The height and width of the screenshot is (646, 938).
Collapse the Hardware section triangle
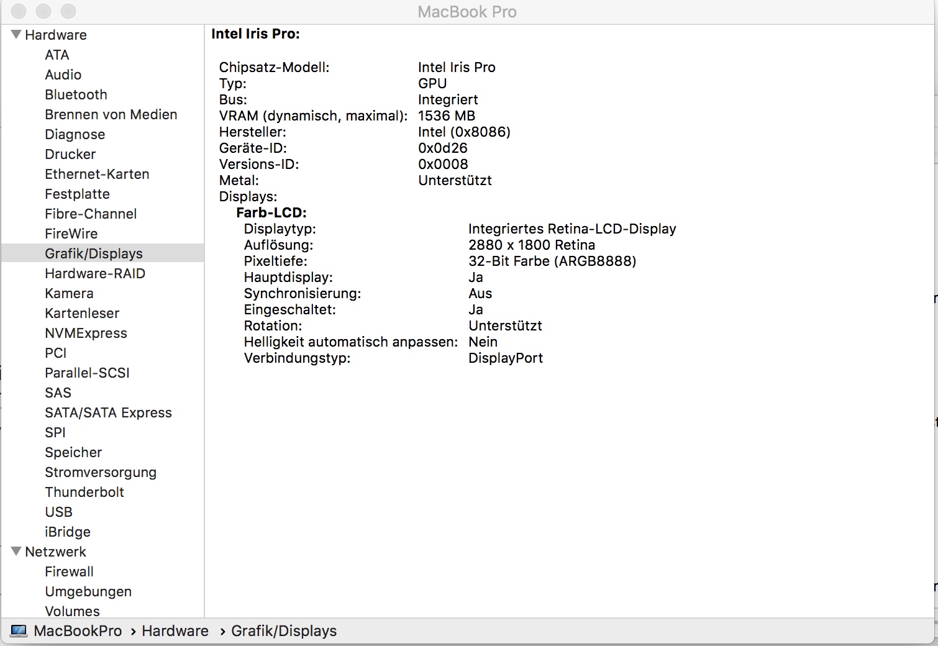16,34
